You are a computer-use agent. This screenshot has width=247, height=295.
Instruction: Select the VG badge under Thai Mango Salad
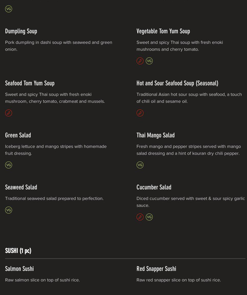pos(140,165)
